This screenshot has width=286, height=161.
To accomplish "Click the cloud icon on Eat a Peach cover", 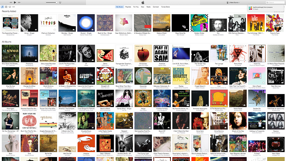I will pos(263,83).
